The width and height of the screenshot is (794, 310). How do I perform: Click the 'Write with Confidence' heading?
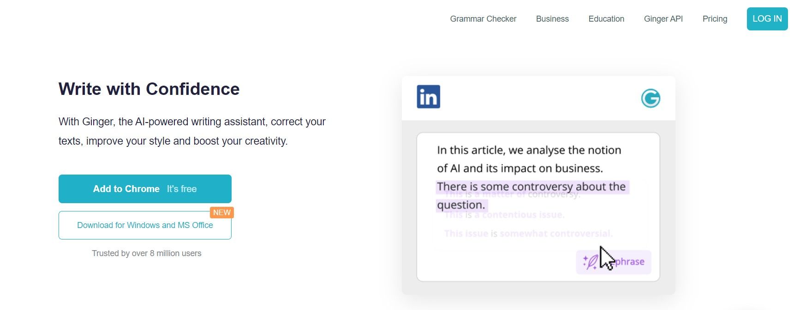click(x=149, y=89)
